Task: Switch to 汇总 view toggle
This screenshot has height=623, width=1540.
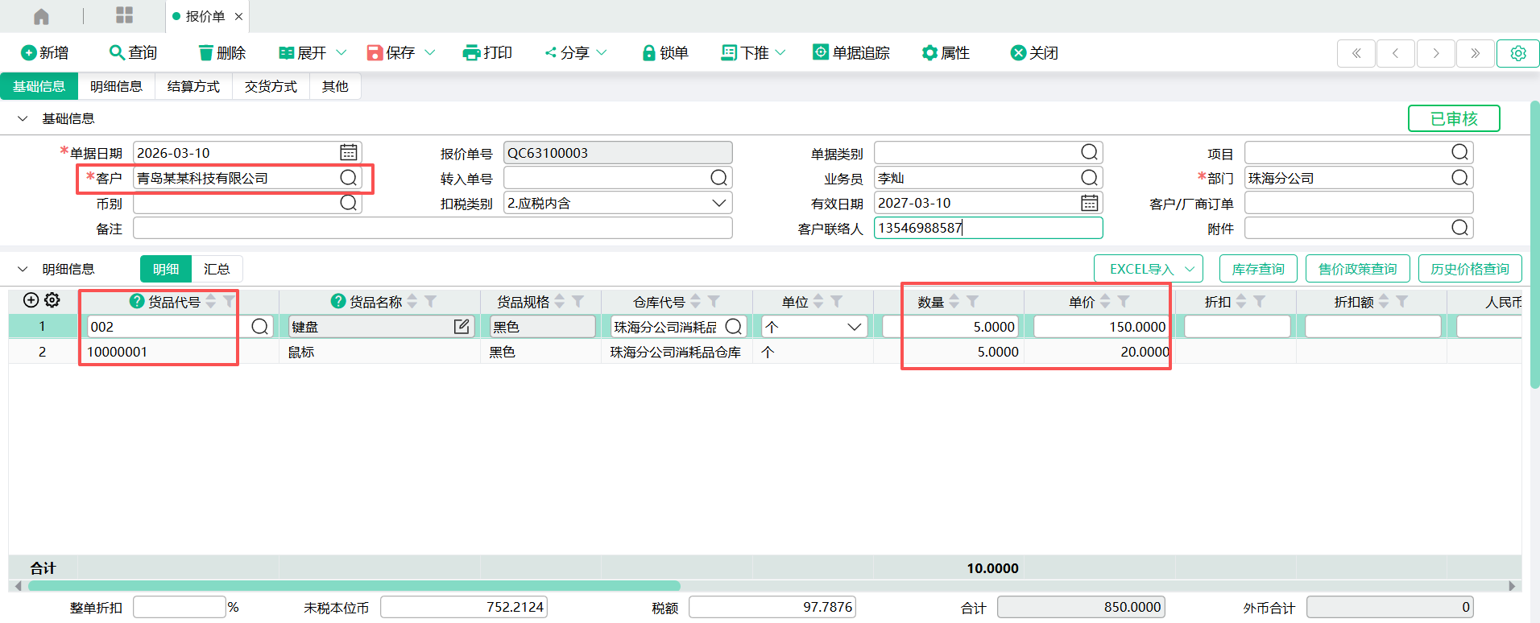Action: tap(217, 269)
